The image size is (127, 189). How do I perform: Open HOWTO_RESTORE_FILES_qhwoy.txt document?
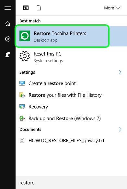click(71, 141)
